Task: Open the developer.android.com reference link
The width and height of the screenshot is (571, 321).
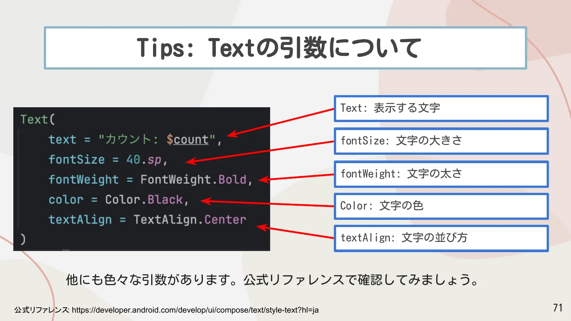Action: coord(195,310)
